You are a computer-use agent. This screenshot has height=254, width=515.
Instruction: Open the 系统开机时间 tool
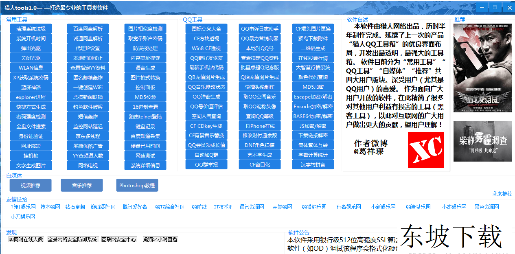click(31, 39)
